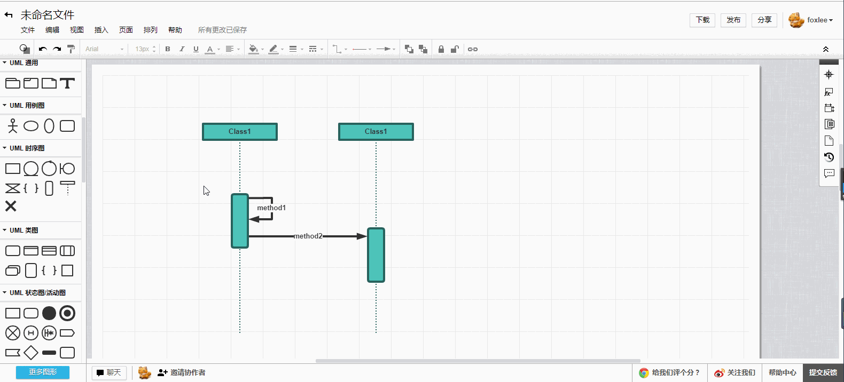Bring selected shape to front
844x382 pixels.
tap(409, 49)
